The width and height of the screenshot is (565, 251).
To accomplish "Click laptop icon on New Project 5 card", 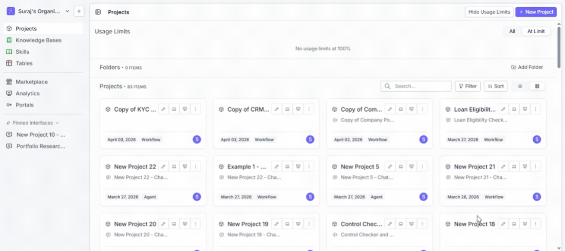I will coord(401,166).
